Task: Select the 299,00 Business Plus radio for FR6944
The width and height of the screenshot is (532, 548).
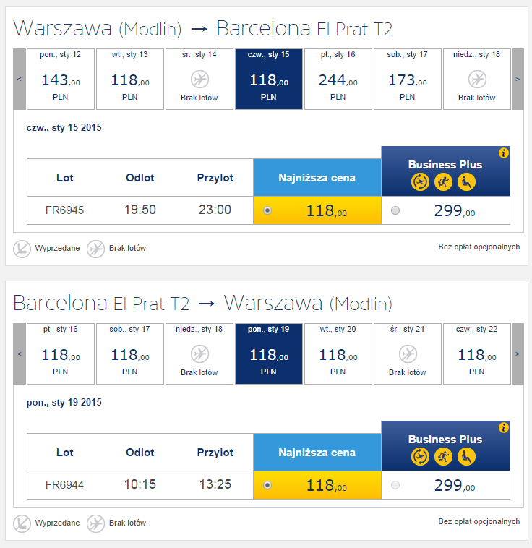Action: 395,485
